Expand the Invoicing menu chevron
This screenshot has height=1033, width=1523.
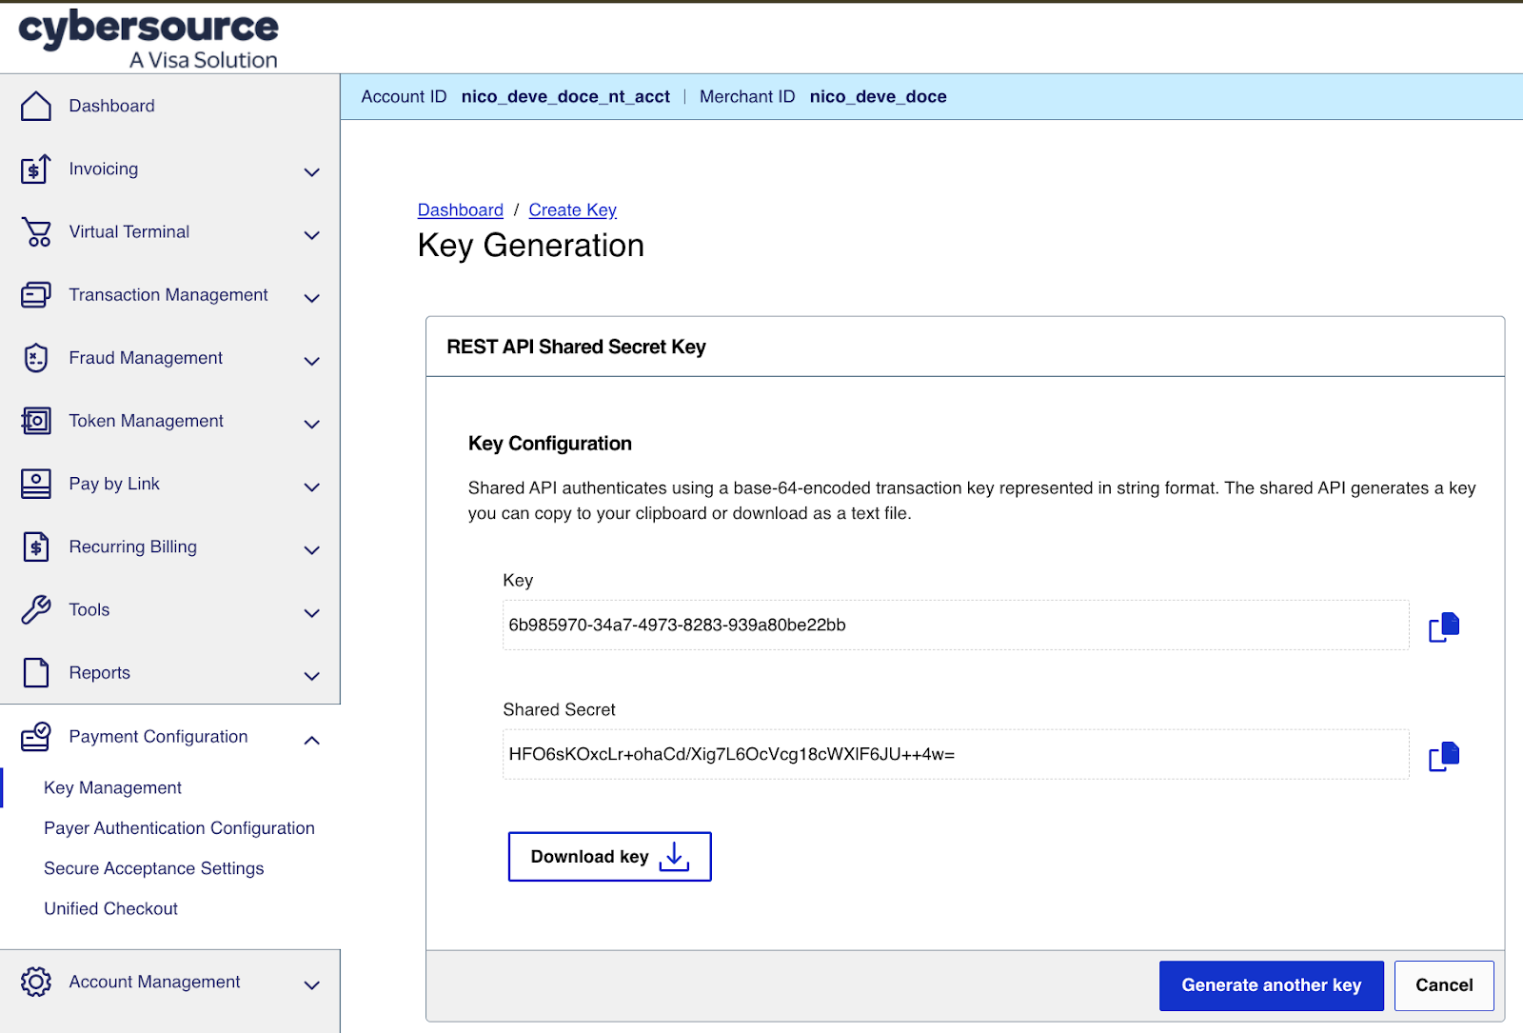(x=311, y=172)
